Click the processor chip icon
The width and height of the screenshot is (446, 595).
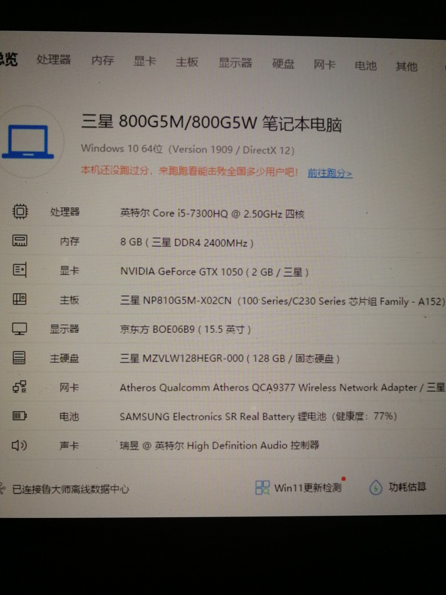20,211
